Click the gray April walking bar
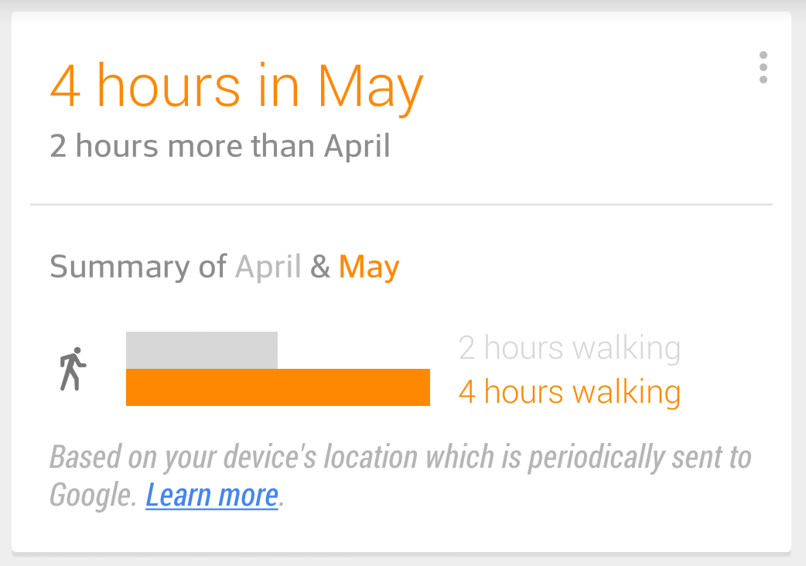The width and height of the screenshot is (806, 566). pyautogui.click(x=201, y=350)
